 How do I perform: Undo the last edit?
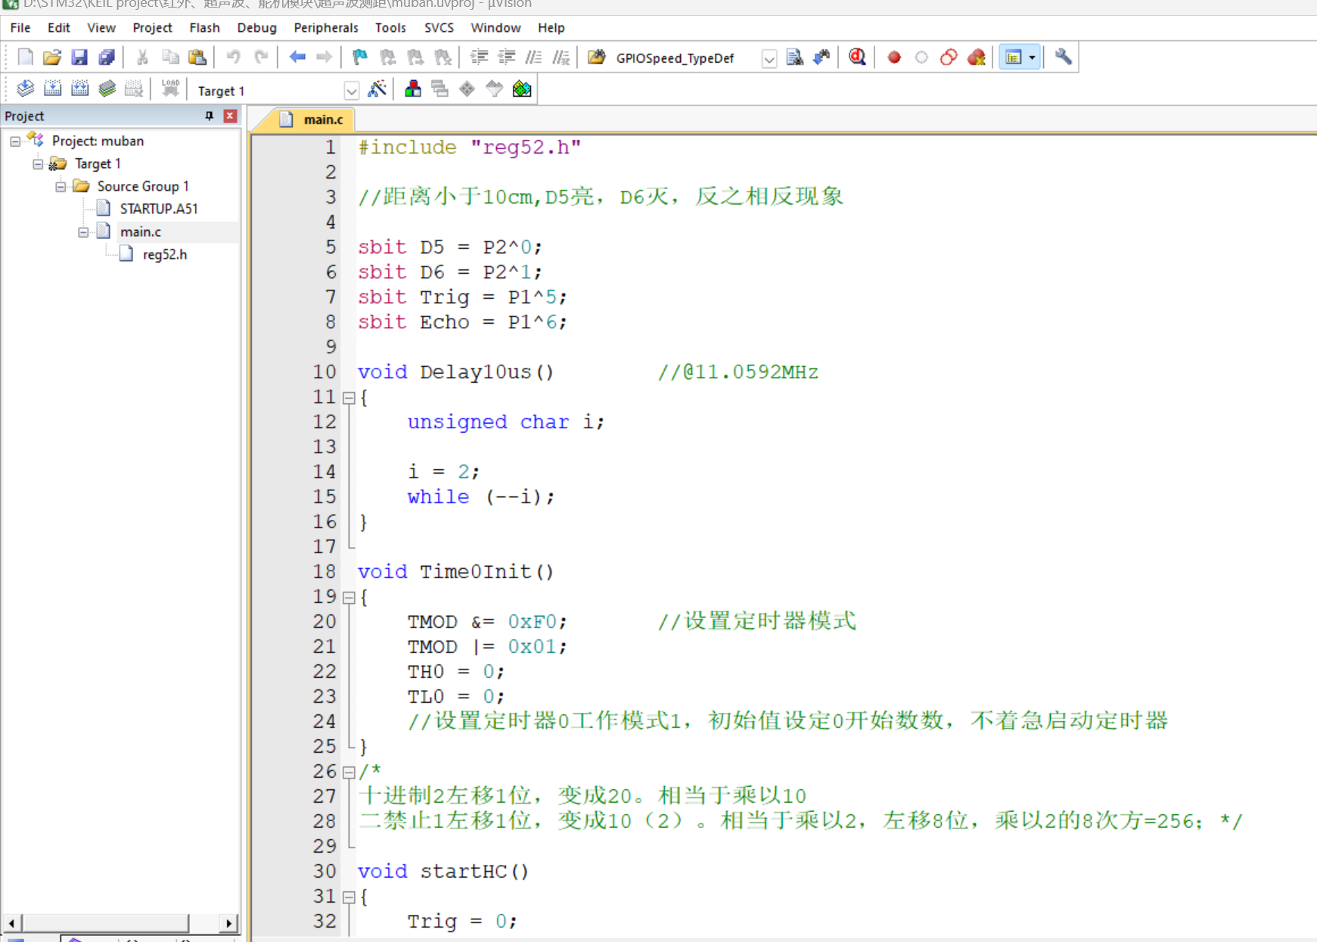233,58
